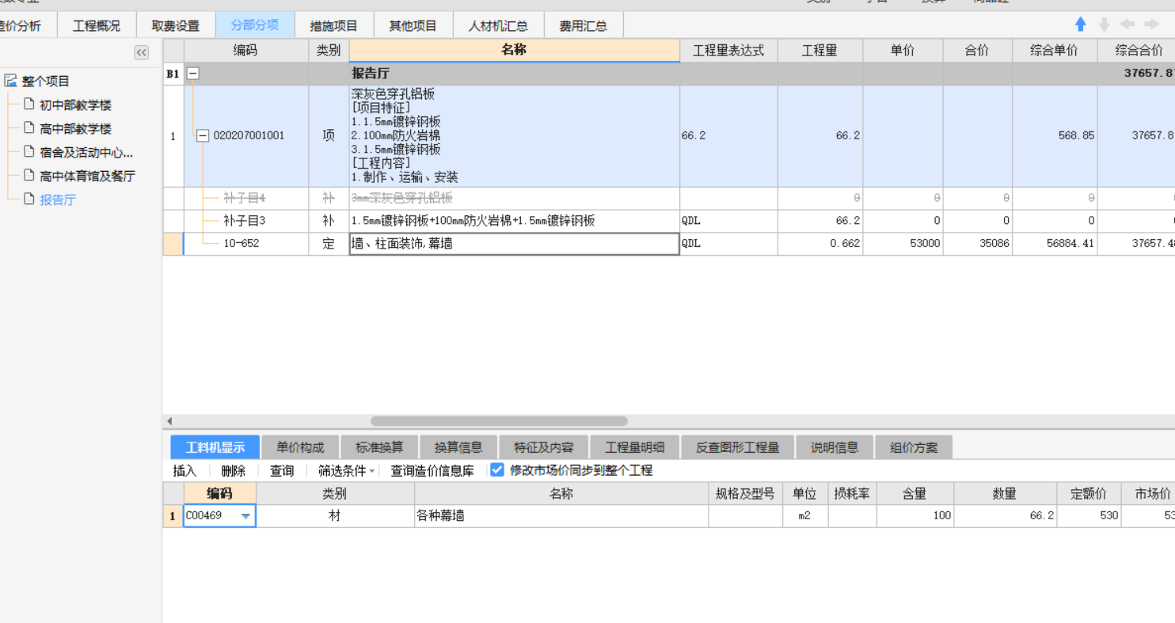The height and width of the screenshot is (623, 1175).
Task: Open the 特征及内容 bottom tab
Action: coord(543,447)
